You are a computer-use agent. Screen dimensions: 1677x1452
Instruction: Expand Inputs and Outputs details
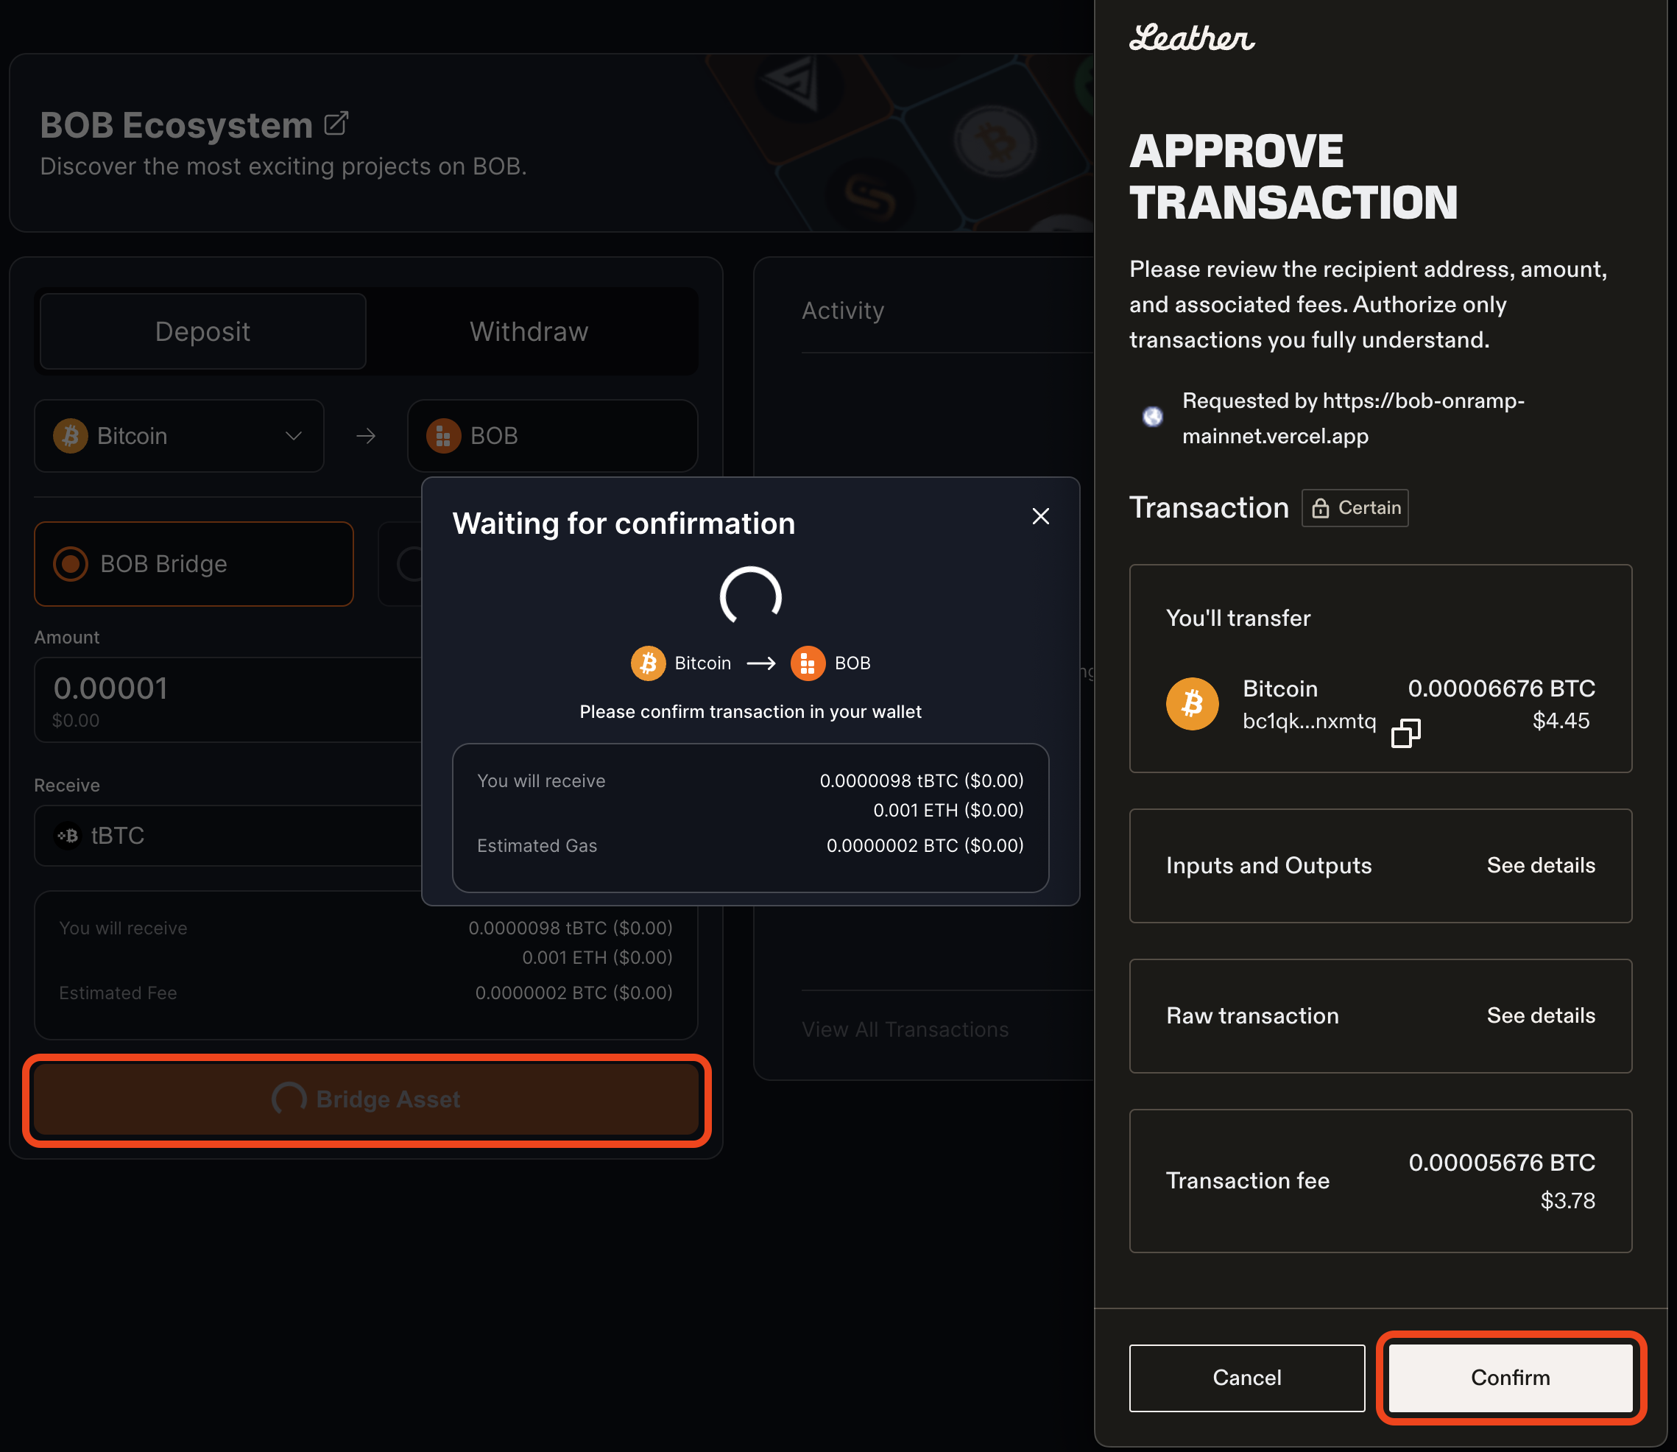pos(1540,865)
